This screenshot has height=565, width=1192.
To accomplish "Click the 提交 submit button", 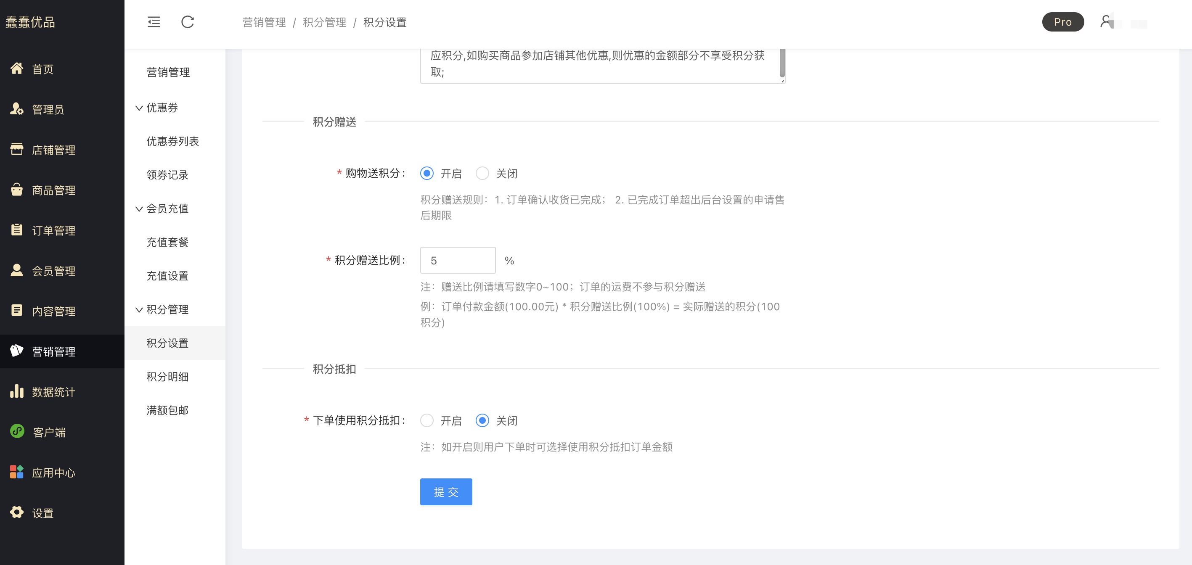I will point(445,492).
